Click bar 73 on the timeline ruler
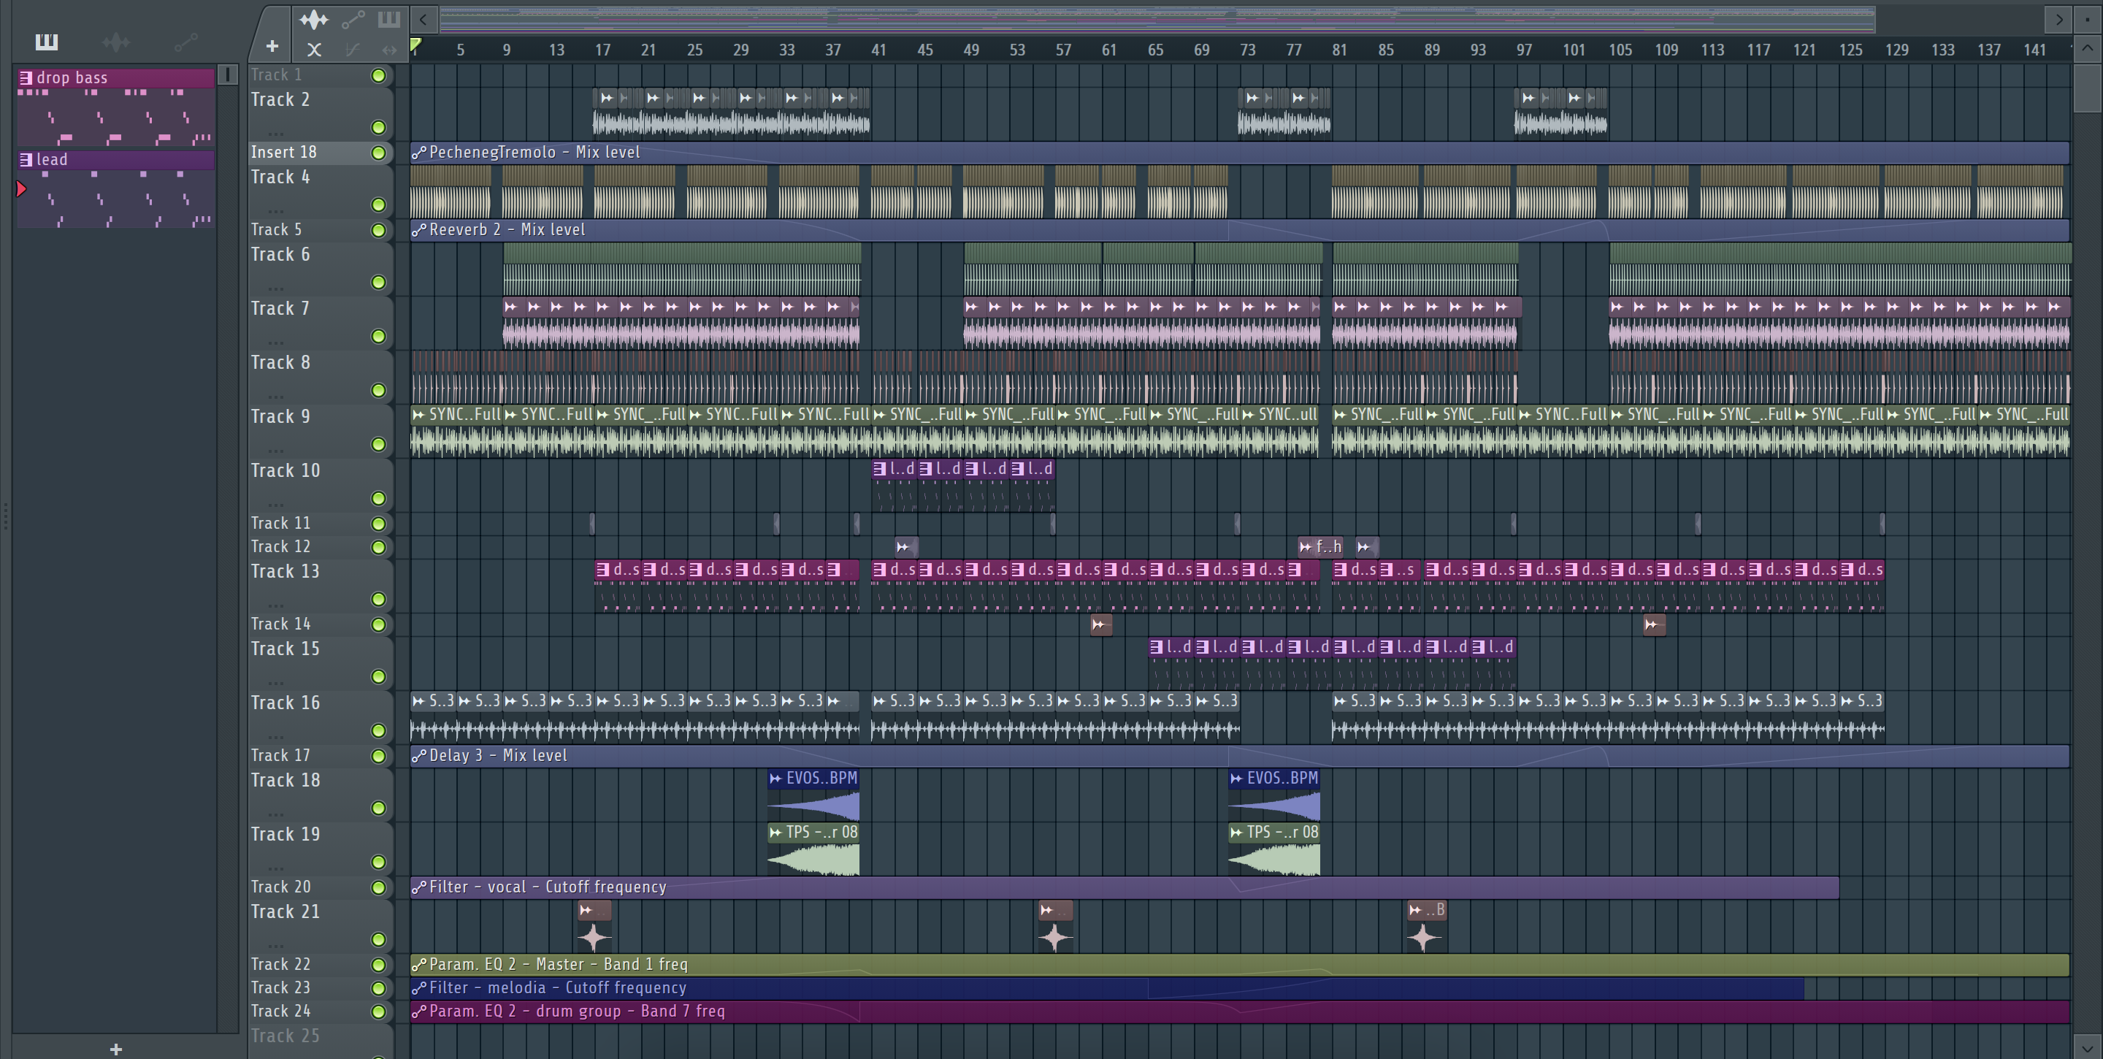Screen dimensions: 2103x1059 (1247, 50)
